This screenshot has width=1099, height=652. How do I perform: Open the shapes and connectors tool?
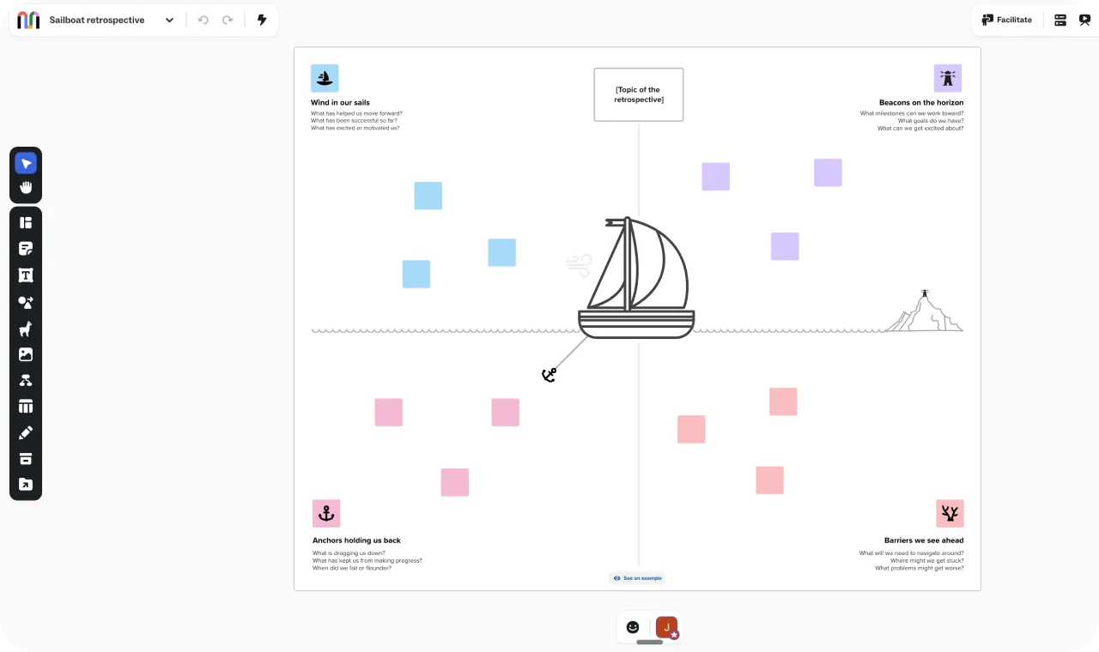click(x=26, y=303)
